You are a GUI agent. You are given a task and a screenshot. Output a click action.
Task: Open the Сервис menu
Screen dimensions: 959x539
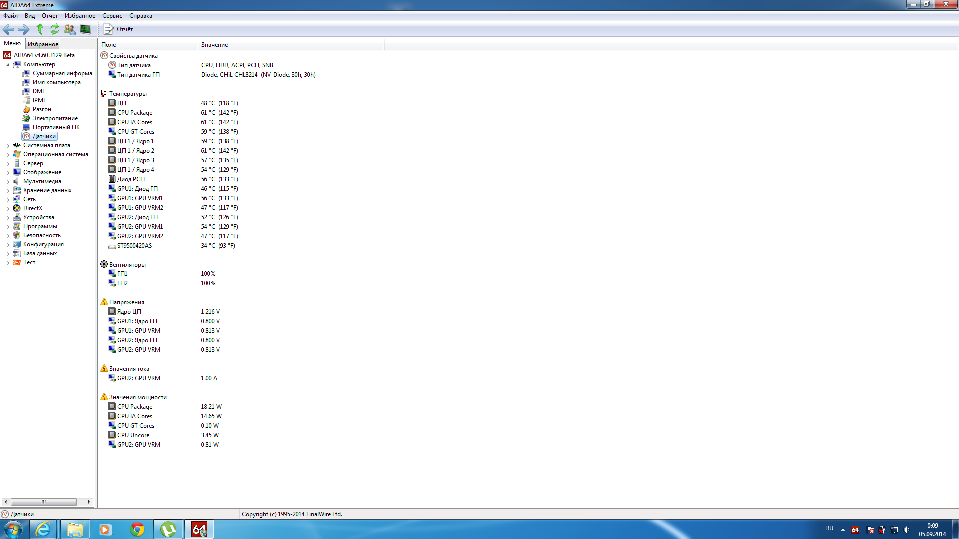(112, 16)
